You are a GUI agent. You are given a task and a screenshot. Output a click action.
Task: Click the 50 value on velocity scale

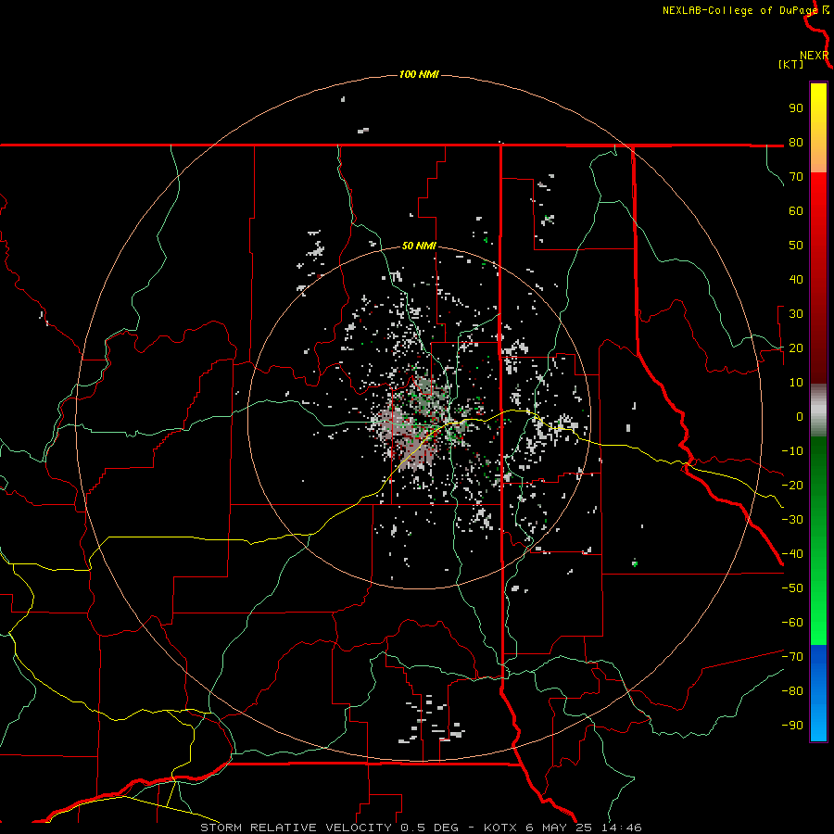point(796,246)
